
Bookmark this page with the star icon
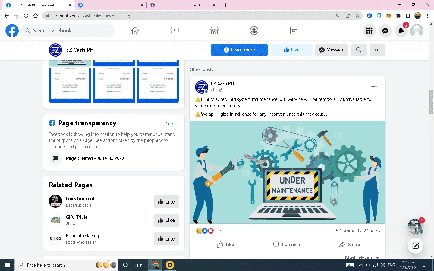357,16
